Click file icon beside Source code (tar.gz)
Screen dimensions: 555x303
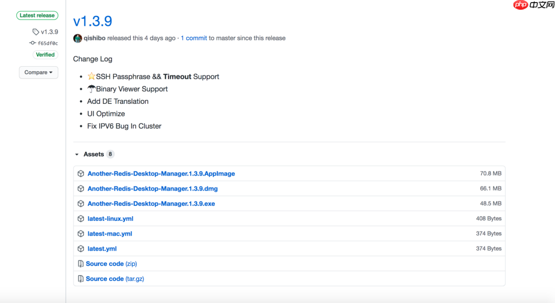coord(81,279)
